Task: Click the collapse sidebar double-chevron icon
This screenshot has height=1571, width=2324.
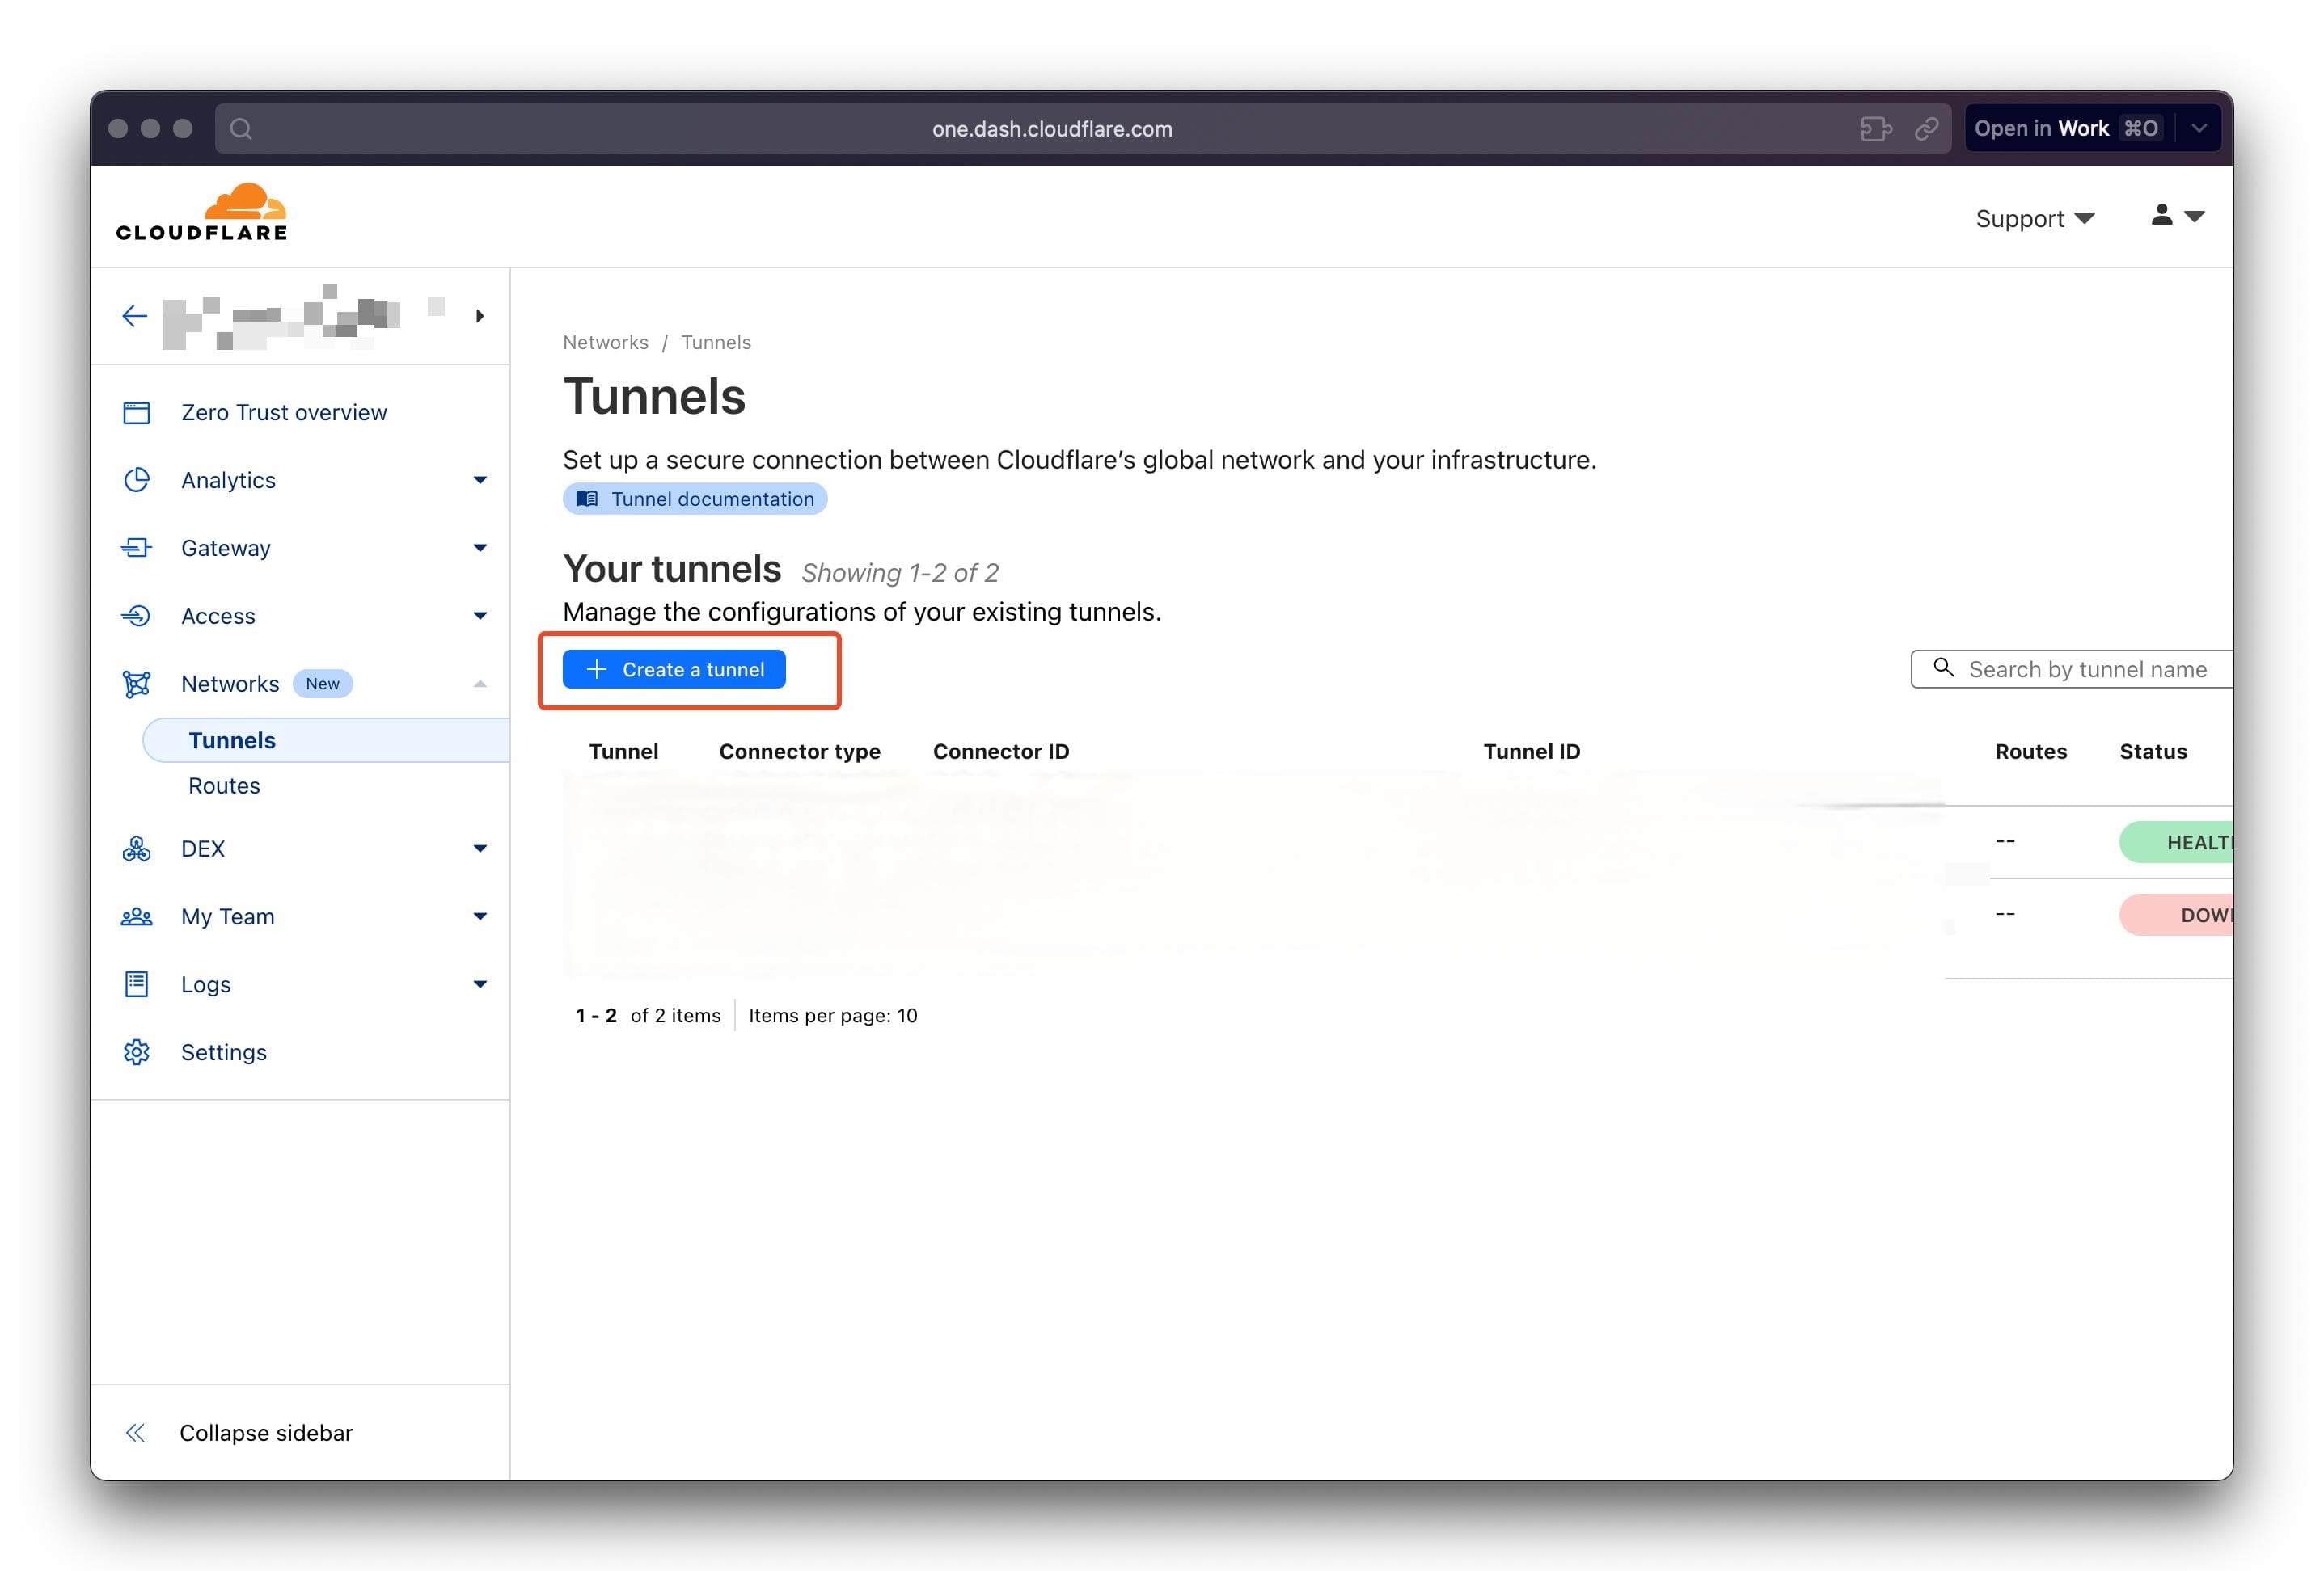Action: pos(135,1433)
